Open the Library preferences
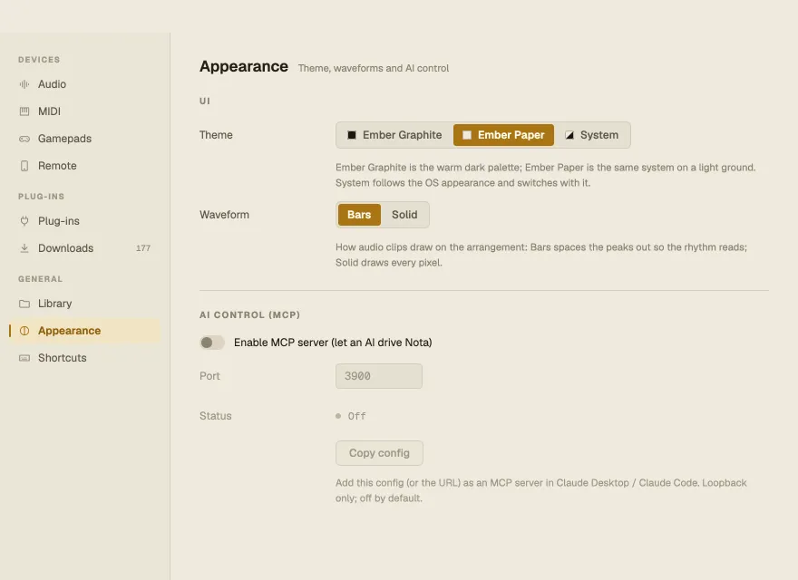The width and height of the screenshot is (798, 580). (84, 304)
